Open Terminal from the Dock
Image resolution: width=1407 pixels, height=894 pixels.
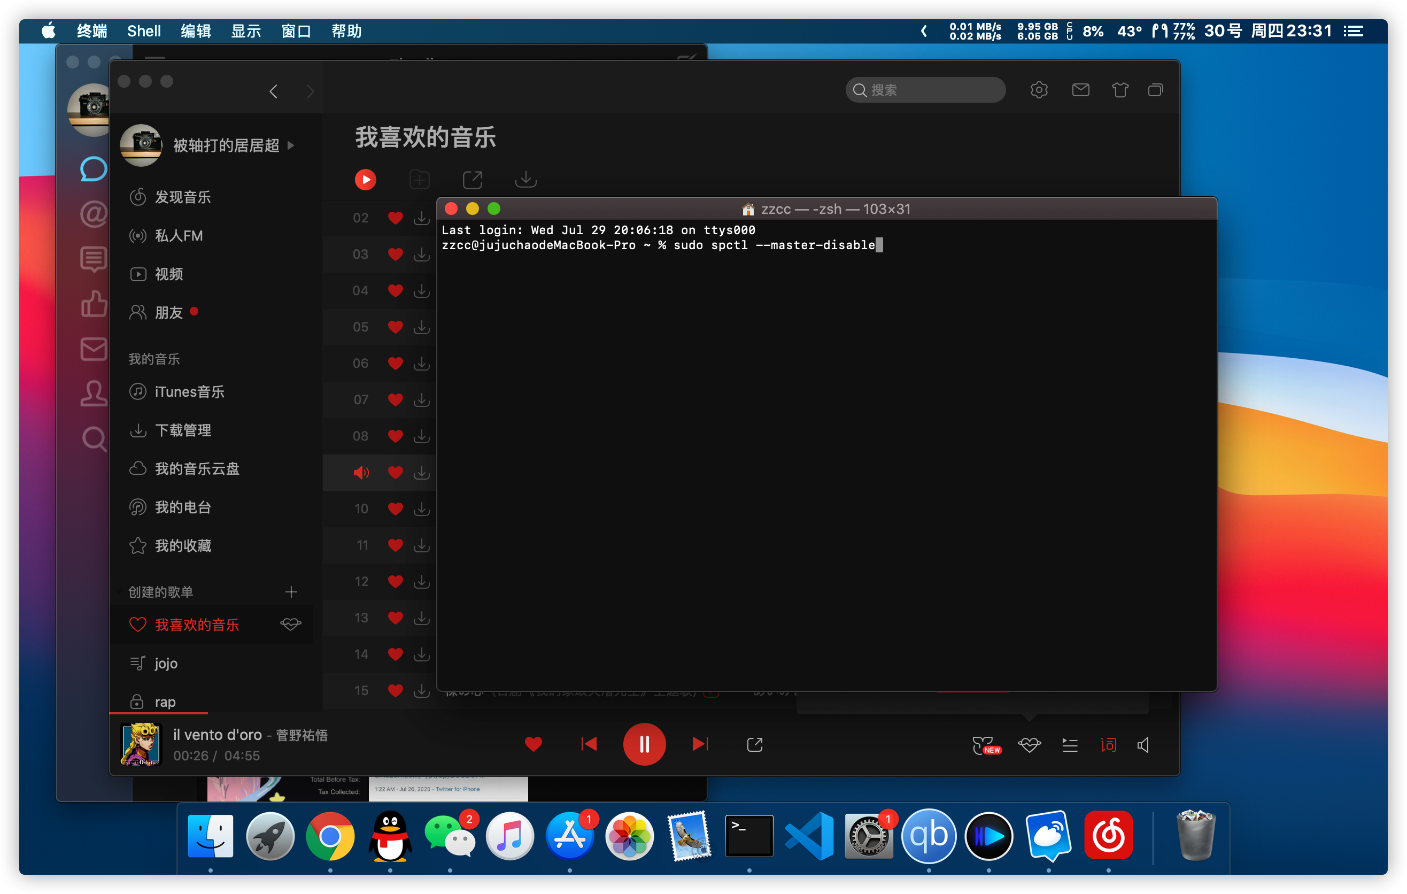(749, 836)
